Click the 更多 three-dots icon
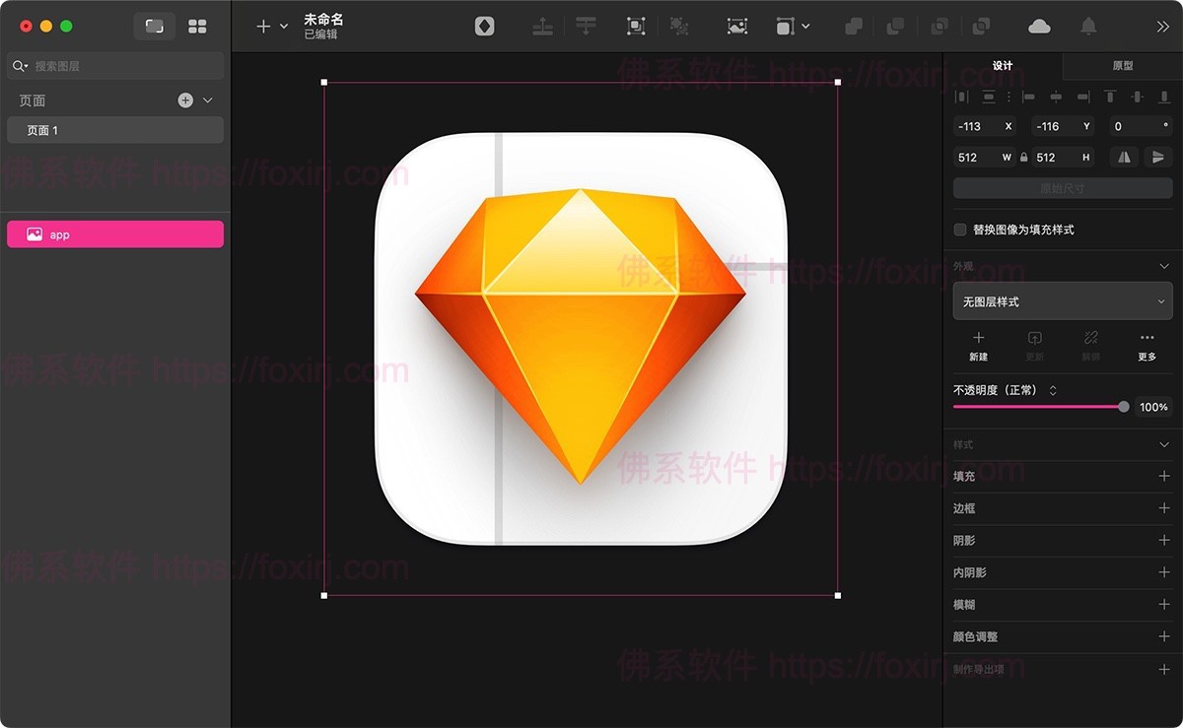 pos(1147,338)
